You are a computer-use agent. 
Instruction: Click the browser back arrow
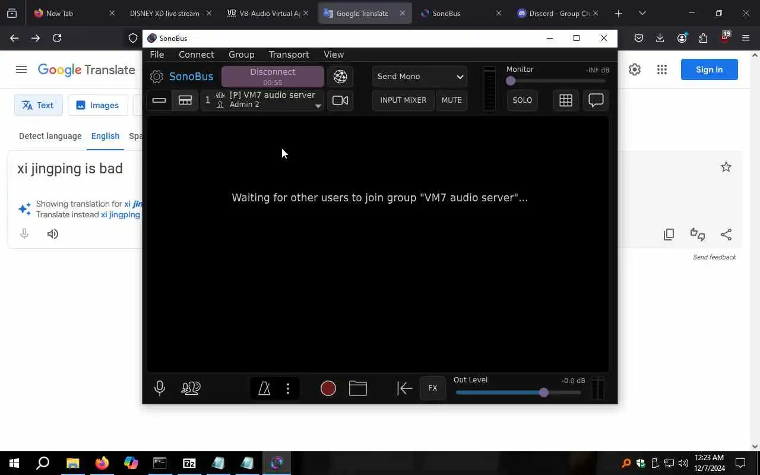(14, 38)
